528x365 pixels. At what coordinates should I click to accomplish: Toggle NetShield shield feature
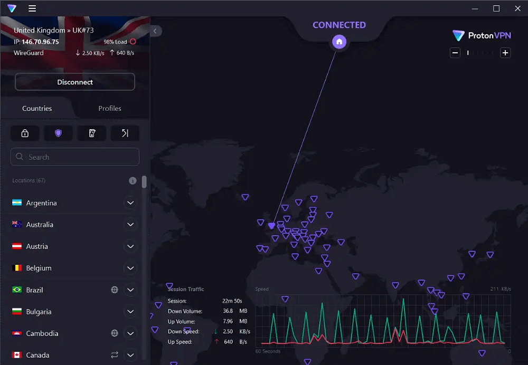coord(58,133)
